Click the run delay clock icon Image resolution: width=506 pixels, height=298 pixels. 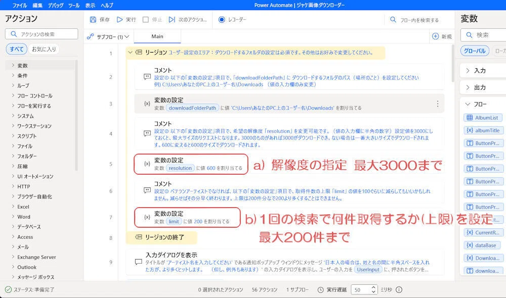tap(320, 289)
